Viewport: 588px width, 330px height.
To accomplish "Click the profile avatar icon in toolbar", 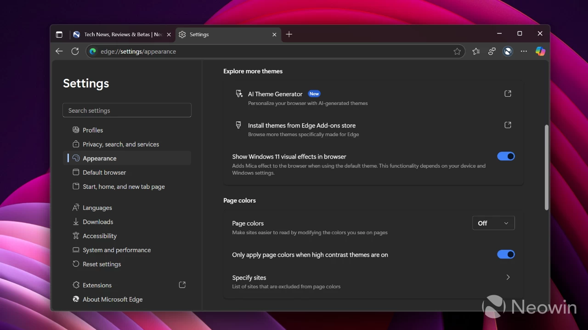I will 508,51.
